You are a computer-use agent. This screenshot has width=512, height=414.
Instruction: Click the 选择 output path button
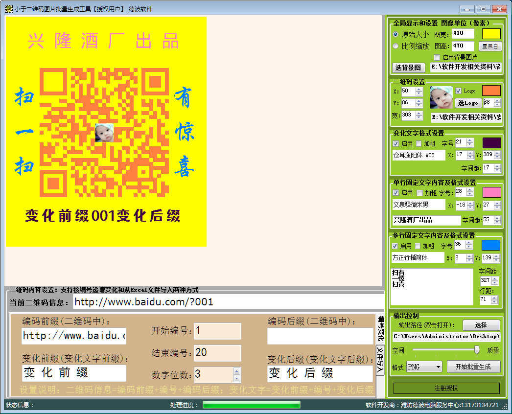tap(481, 325)
